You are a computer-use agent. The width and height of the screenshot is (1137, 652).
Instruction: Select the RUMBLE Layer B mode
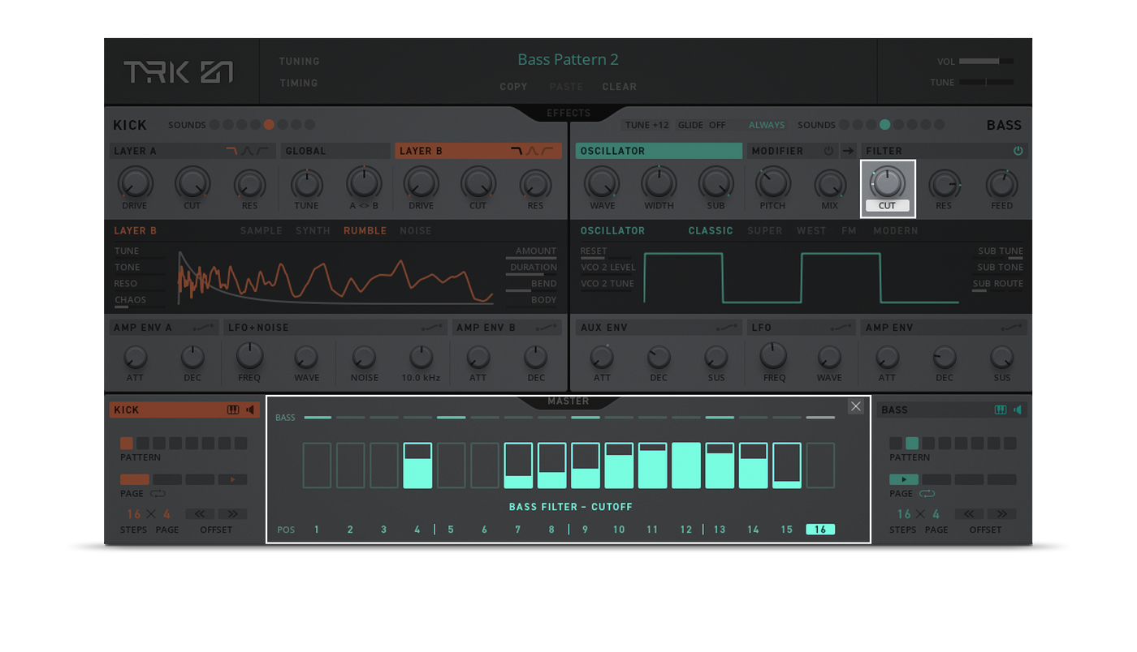pyautogui.click(x=365, y=231)
